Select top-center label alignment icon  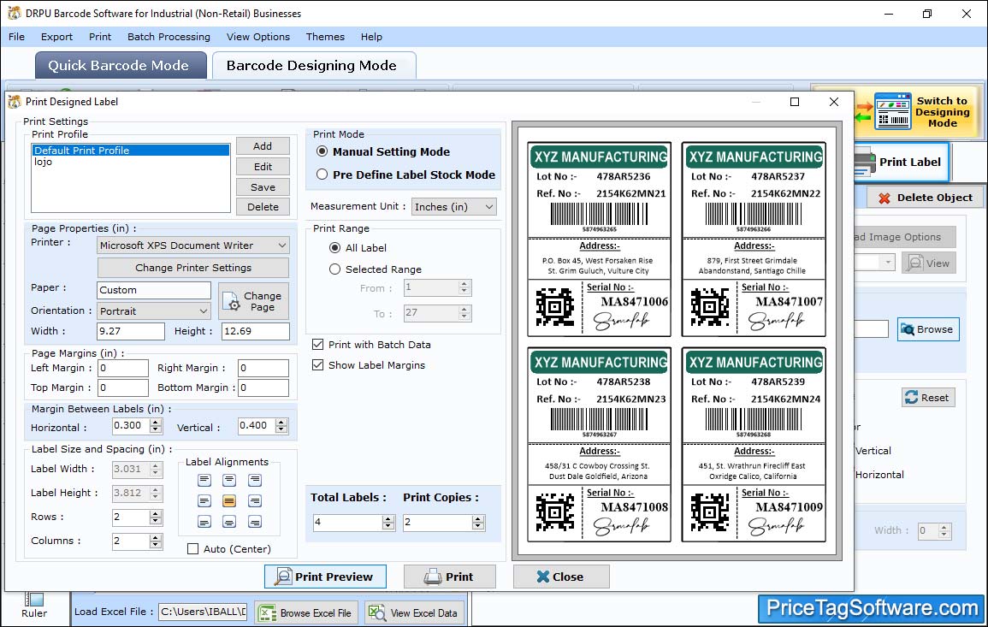click(229, 481)
